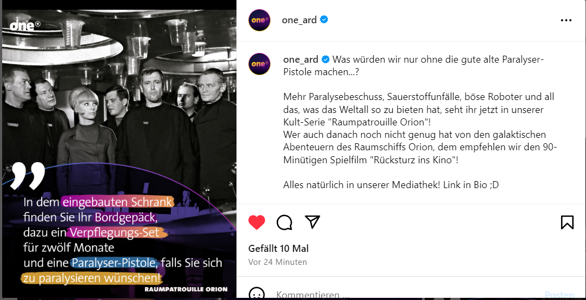Image resolution: width=586 pixels, height=300 pixels.
Task: Click the caption text about Mediathek
Action: pyautogui.click(x=391, y=185)
